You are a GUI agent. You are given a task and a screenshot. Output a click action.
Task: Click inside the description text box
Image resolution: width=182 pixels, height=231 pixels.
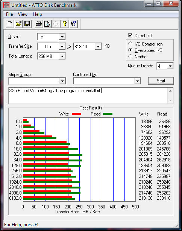(x=88, y=96)
